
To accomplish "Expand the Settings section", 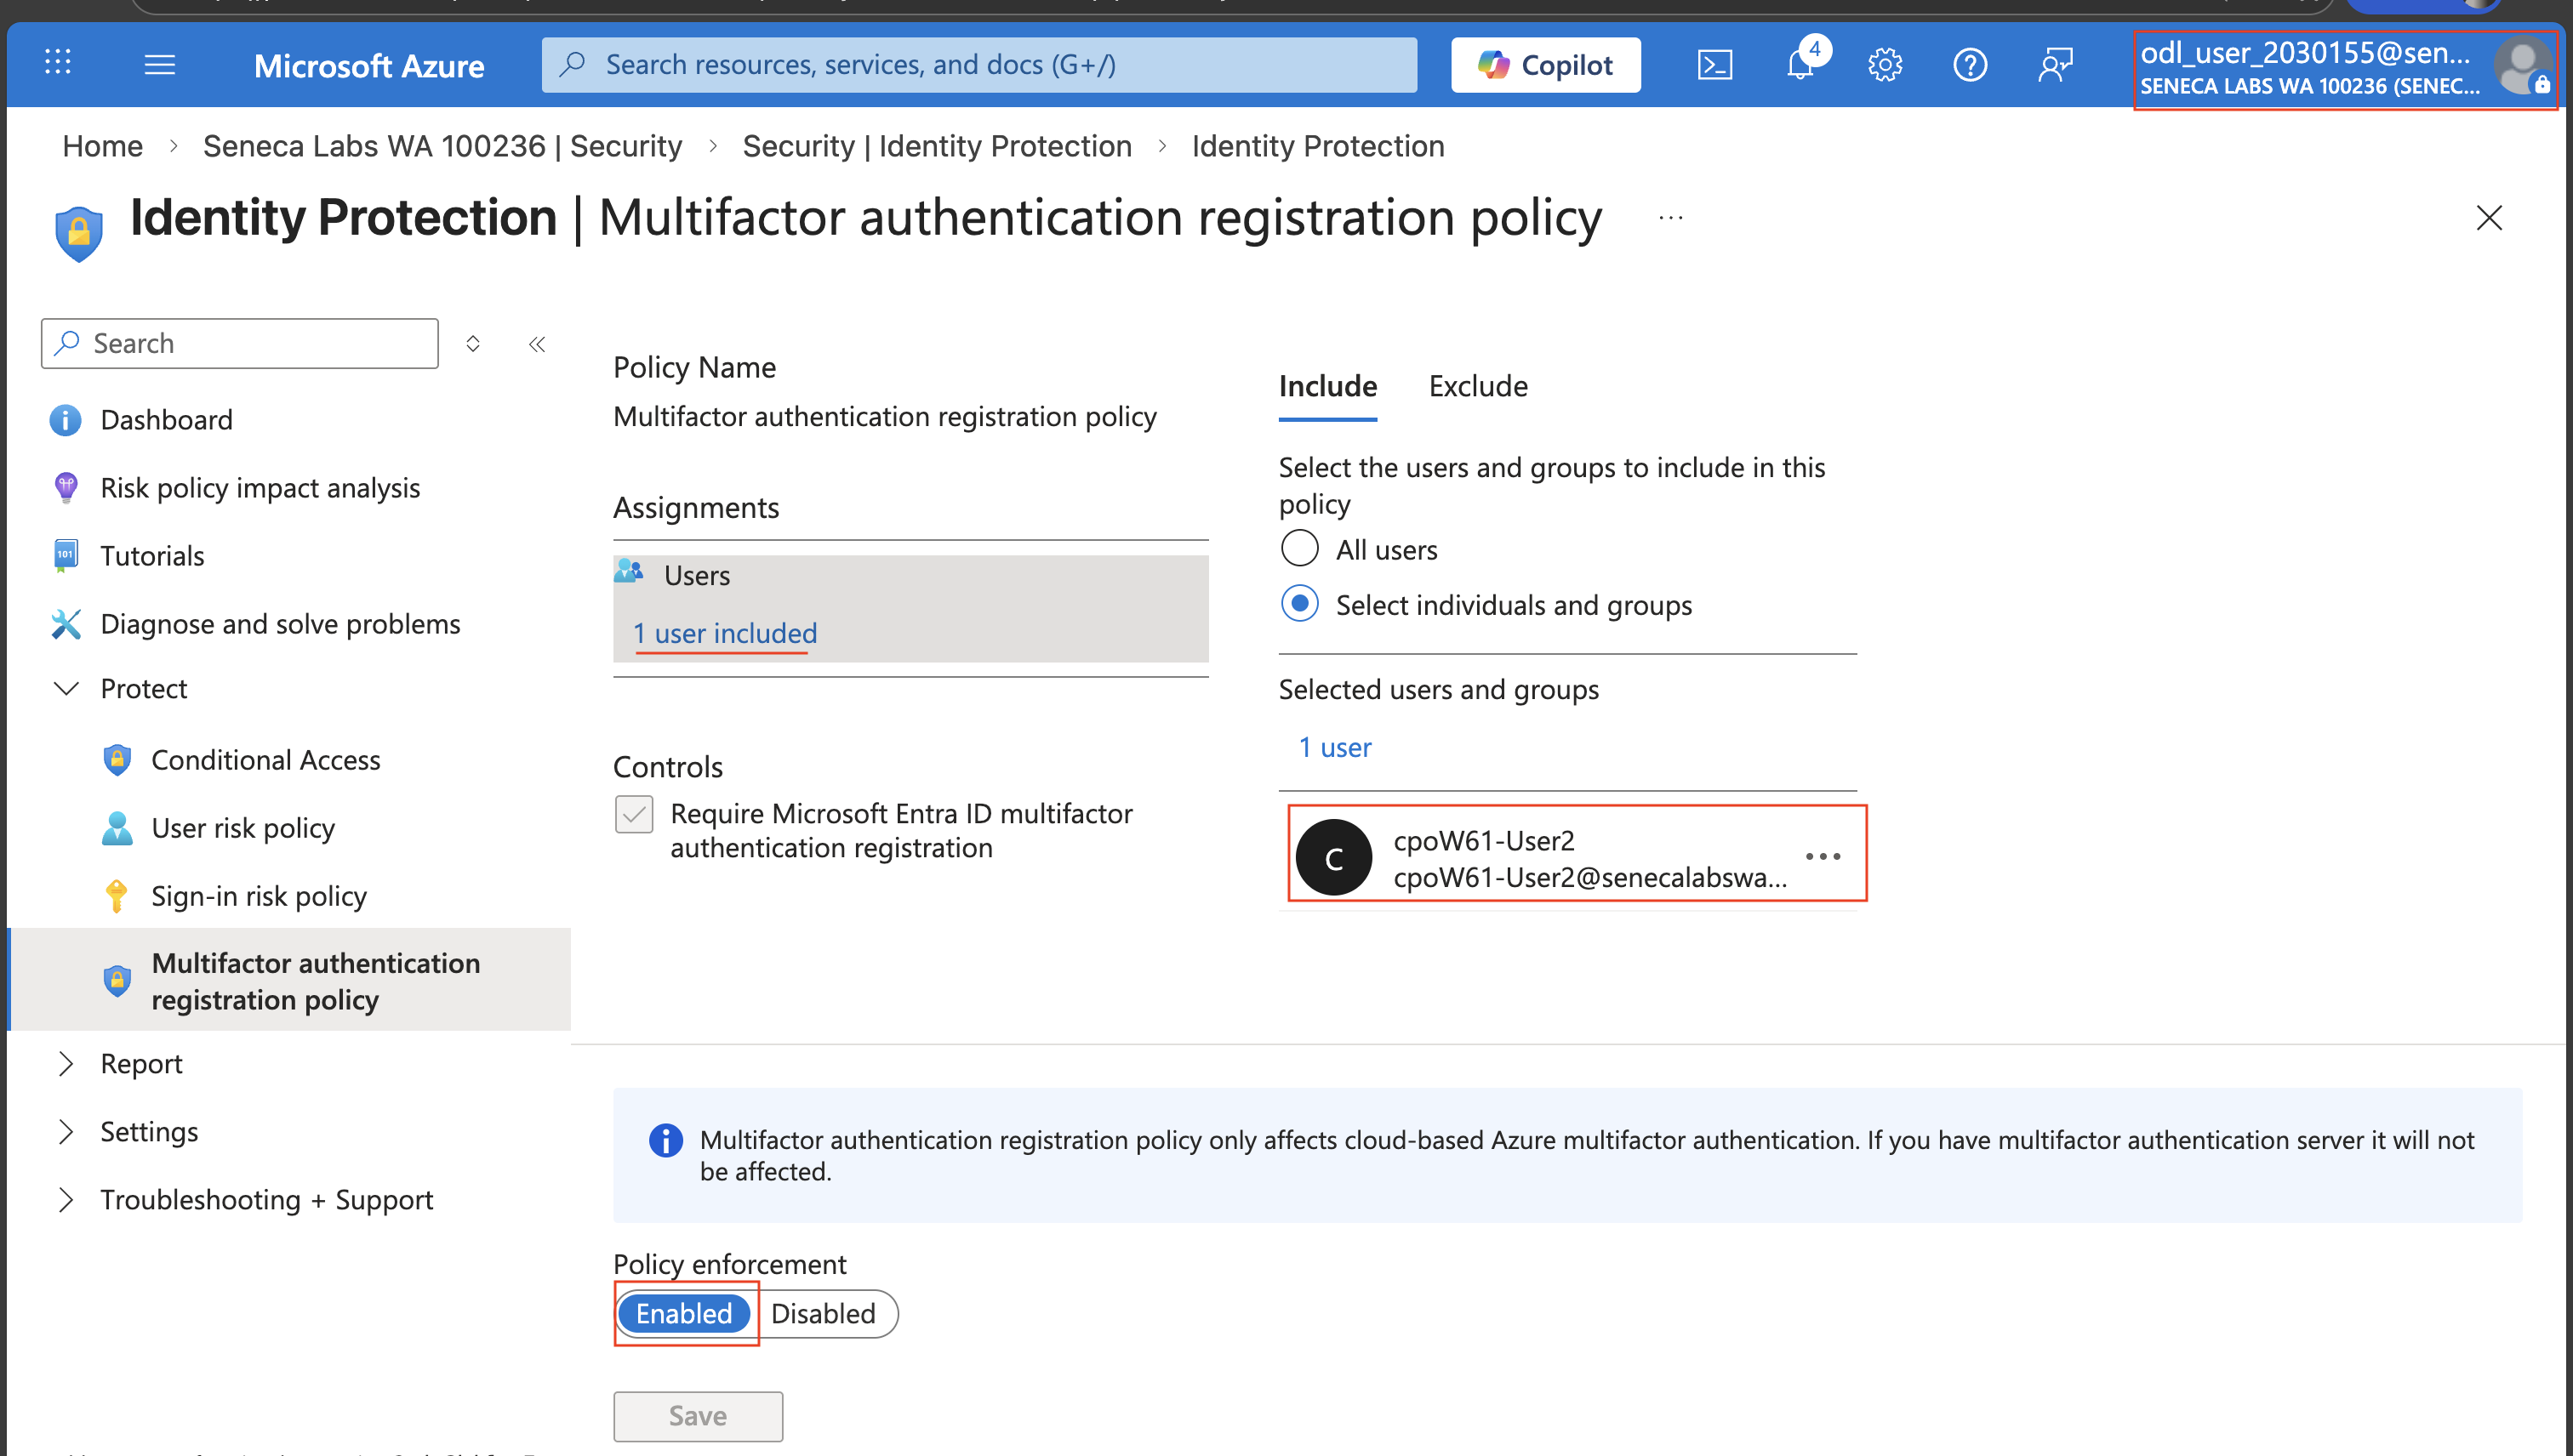I will click(66, 1132).
